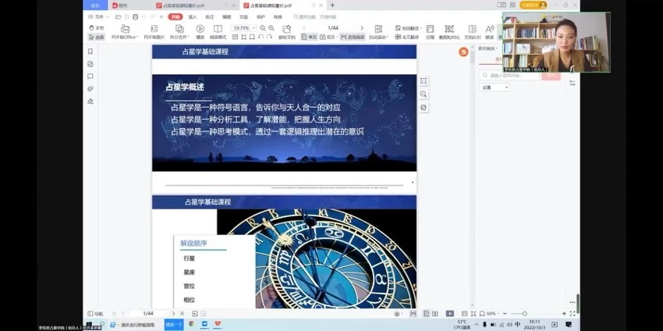
Task: Open PDF转Office conversion
Action: [125, 33]
